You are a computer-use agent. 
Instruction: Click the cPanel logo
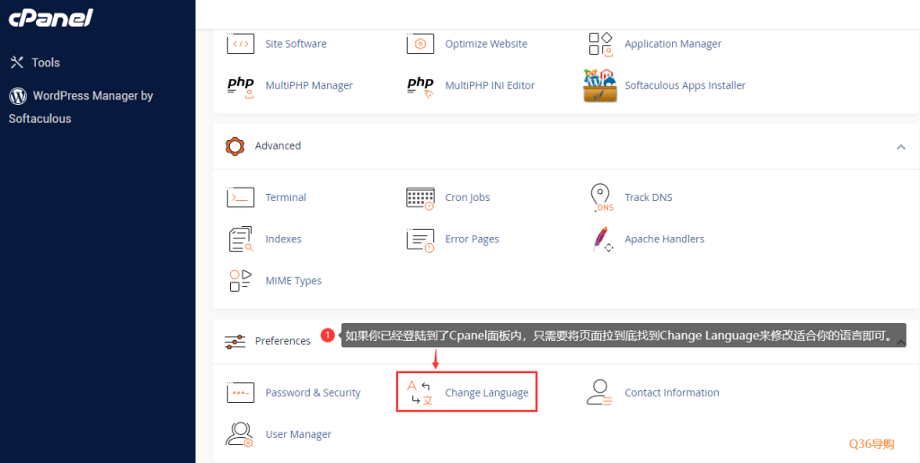pyautogui.click(x=51, y=18)
